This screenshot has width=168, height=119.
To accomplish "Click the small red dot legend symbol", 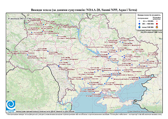I will 157,21.
